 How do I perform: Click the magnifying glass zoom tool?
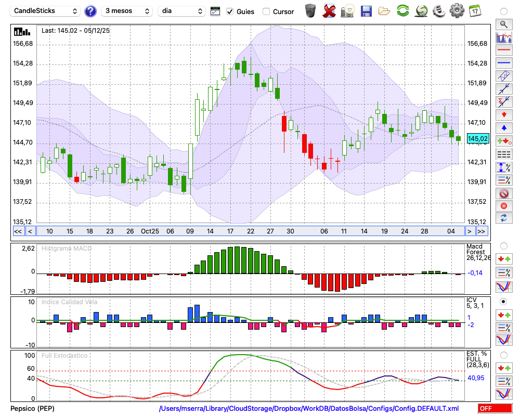[503, 24]
